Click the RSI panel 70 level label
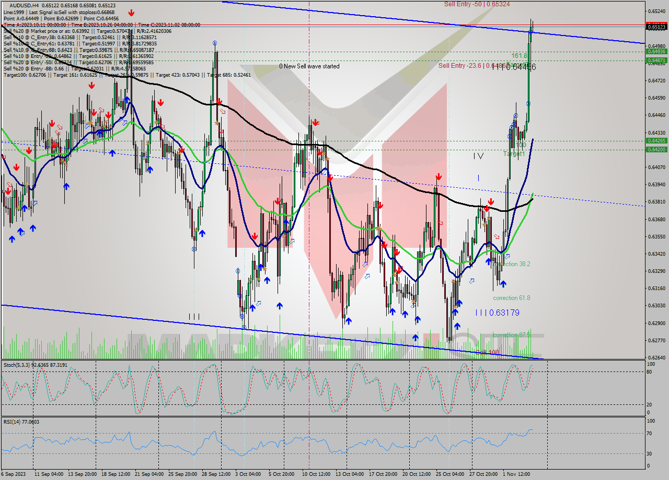669x480 pixels. tap(649, 433)
